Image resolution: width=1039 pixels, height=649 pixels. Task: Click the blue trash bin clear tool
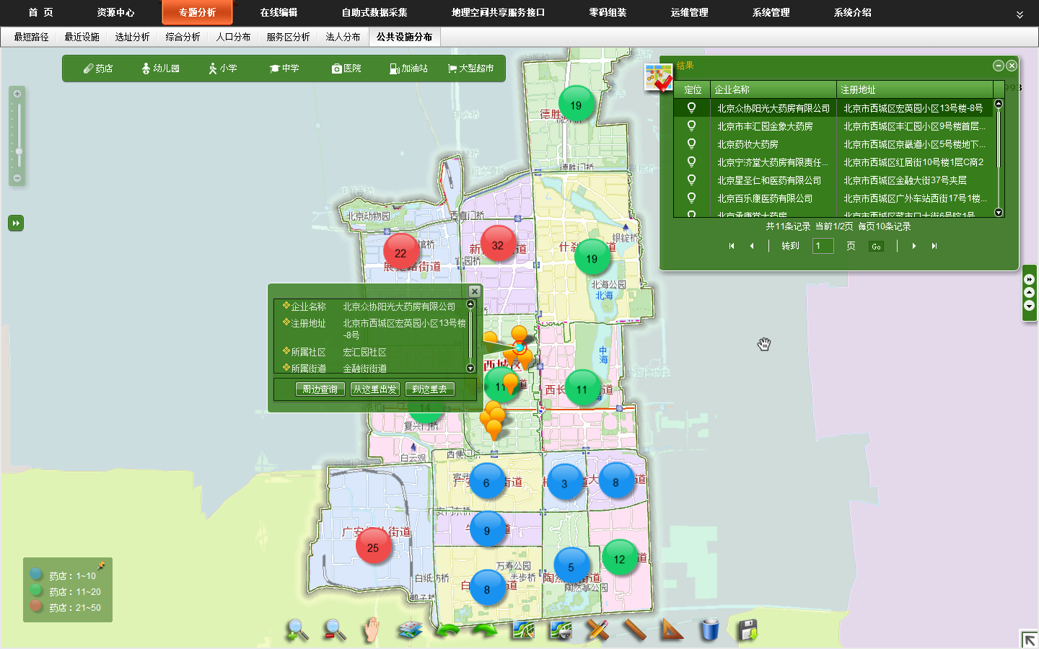pos(710,630)
